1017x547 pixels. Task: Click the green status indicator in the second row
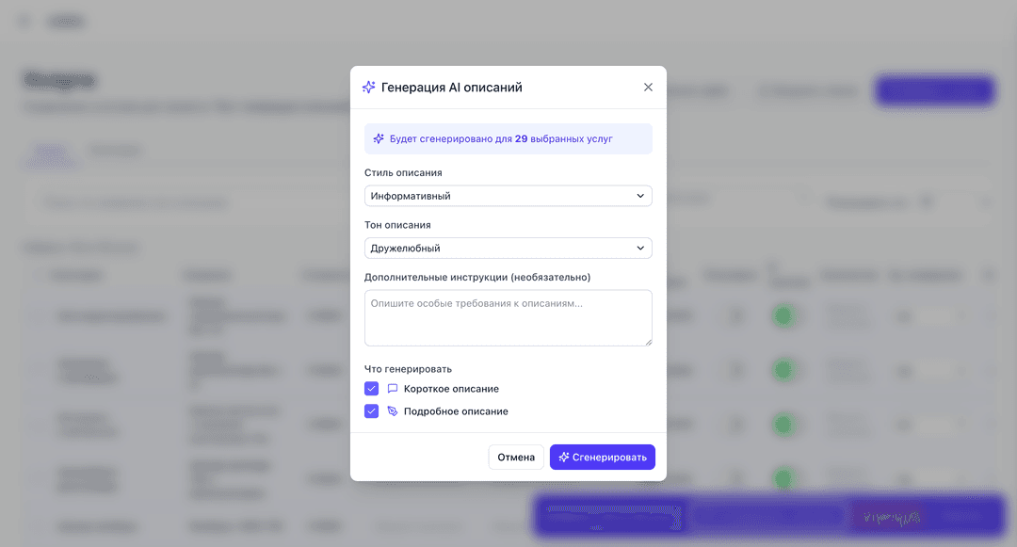784,370
